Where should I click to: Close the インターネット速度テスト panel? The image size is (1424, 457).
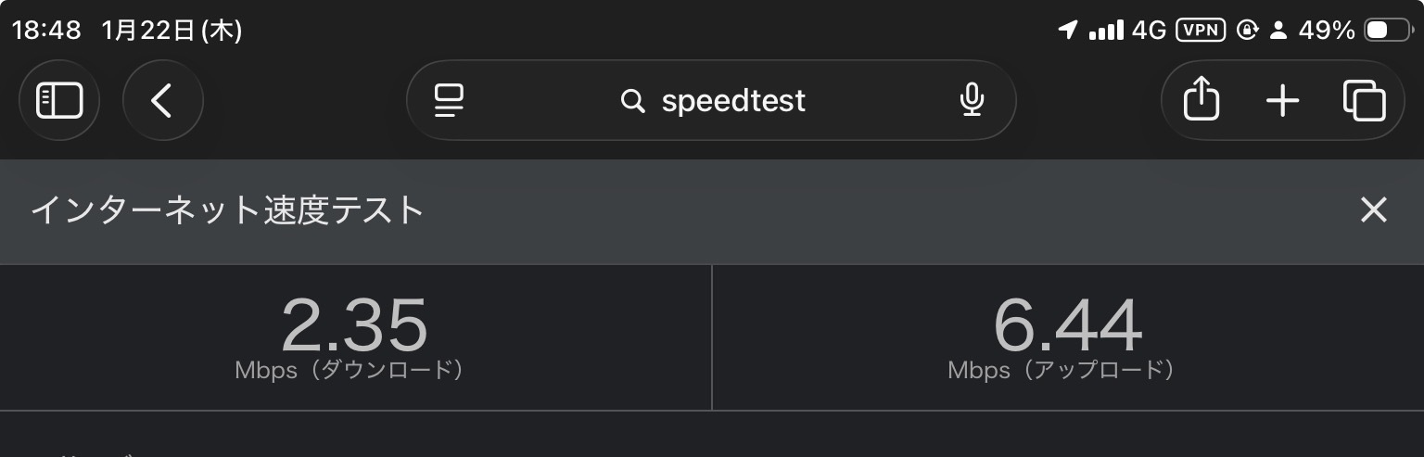point(1373,210)
